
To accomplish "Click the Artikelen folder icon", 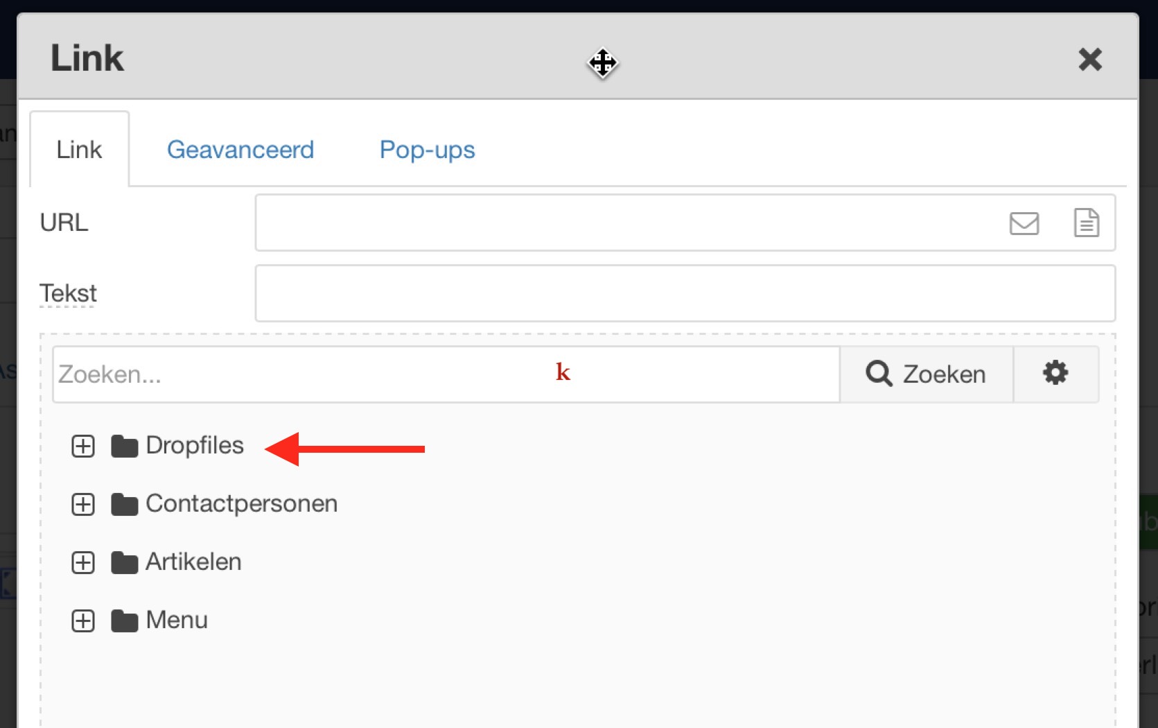I will pyautogui.click(x=125, y=562).
